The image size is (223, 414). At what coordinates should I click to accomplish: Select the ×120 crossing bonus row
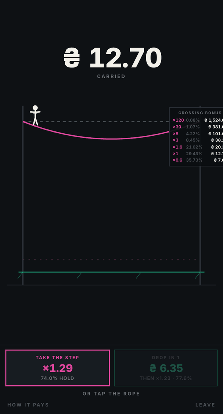coord(198,120)
